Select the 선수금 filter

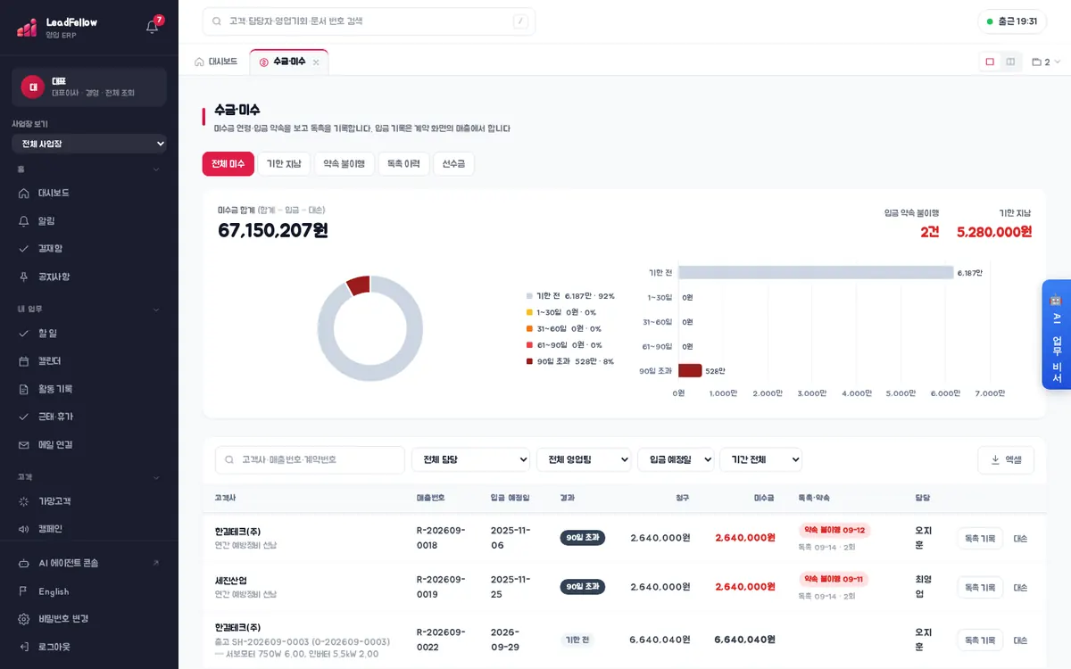(x=453, y=164)
